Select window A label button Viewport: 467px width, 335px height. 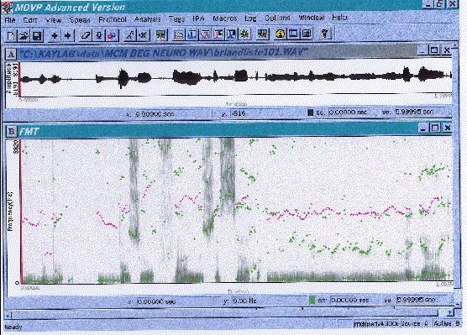[x=11, y=55]
